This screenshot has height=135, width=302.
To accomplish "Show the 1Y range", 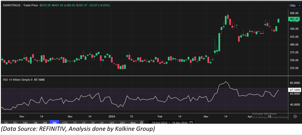I will pos(75,123).
